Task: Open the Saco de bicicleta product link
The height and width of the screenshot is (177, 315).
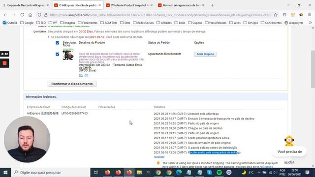Action: [111, 58]
